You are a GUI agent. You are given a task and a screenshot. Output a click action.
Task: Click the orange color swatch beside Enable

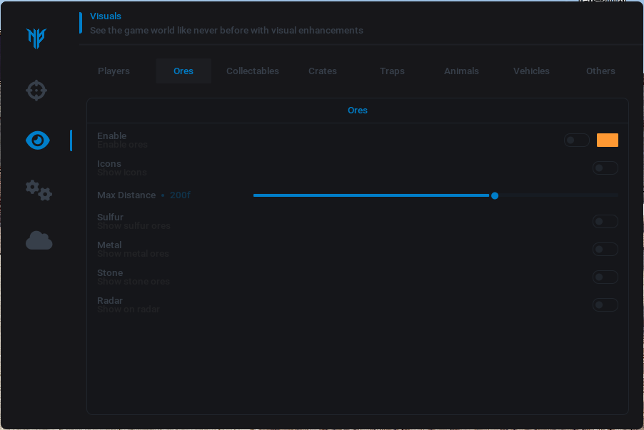pyautogui.click(x=608, y=140)
